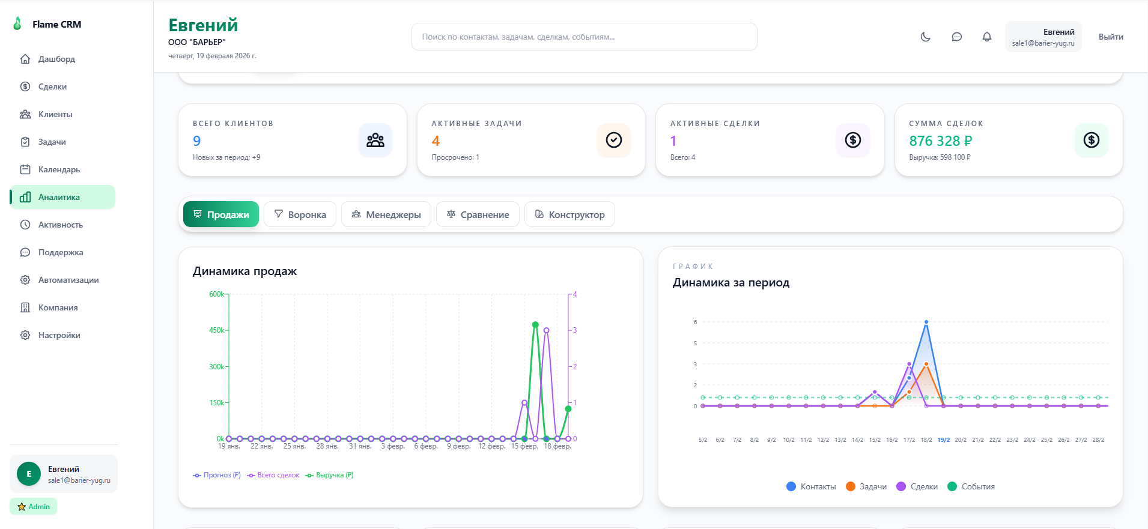The image size is (1148, 529).
Task: Open notifications bell icon
Action: coord(986,37)
